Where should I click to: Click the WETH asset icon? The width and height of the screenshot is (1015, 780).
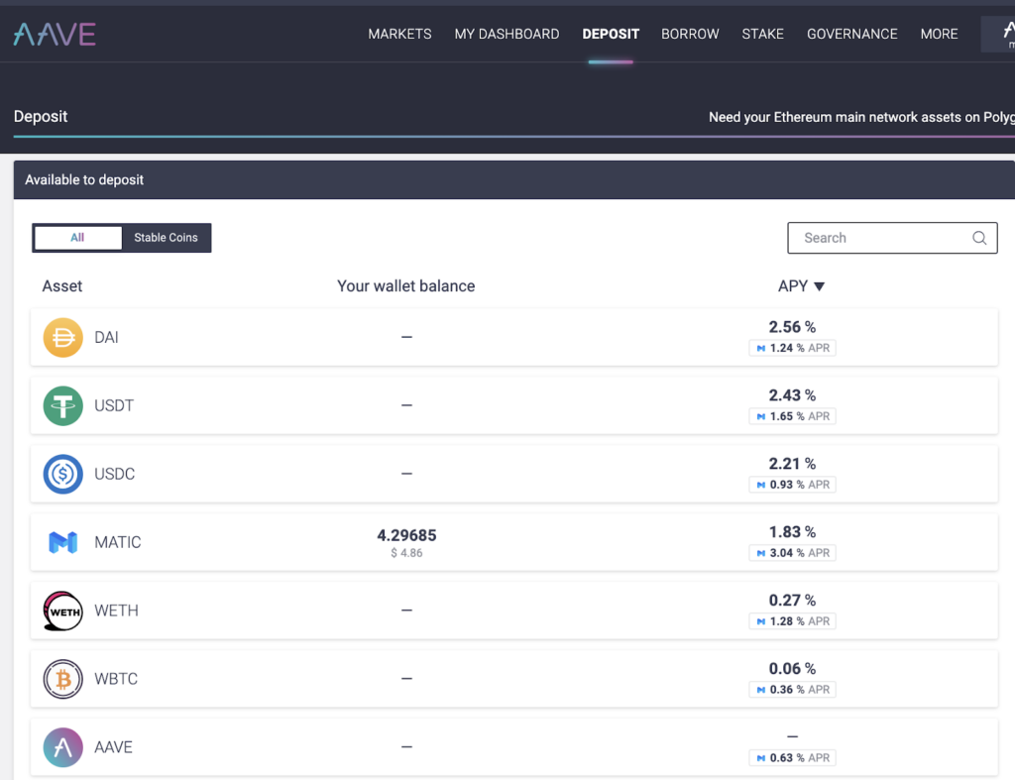click(62, 611)
